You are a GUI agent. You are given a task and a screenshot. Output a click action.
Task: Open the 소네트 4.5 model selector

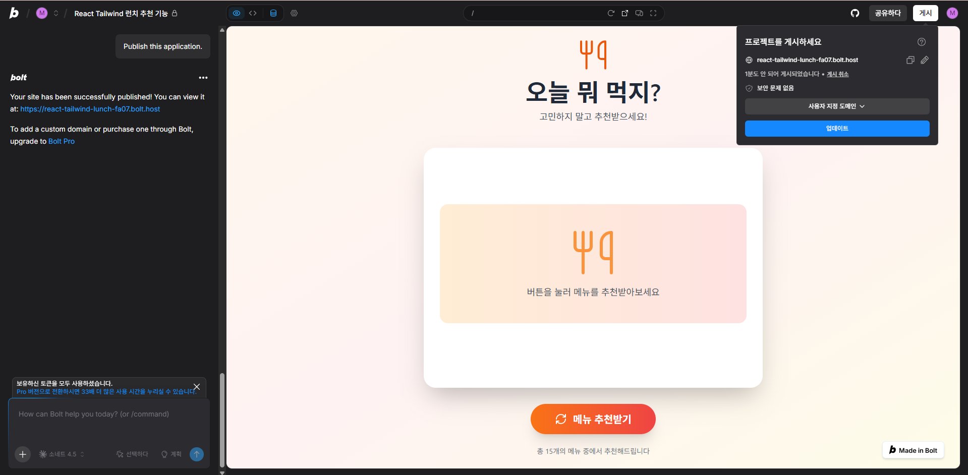[62, 454]
